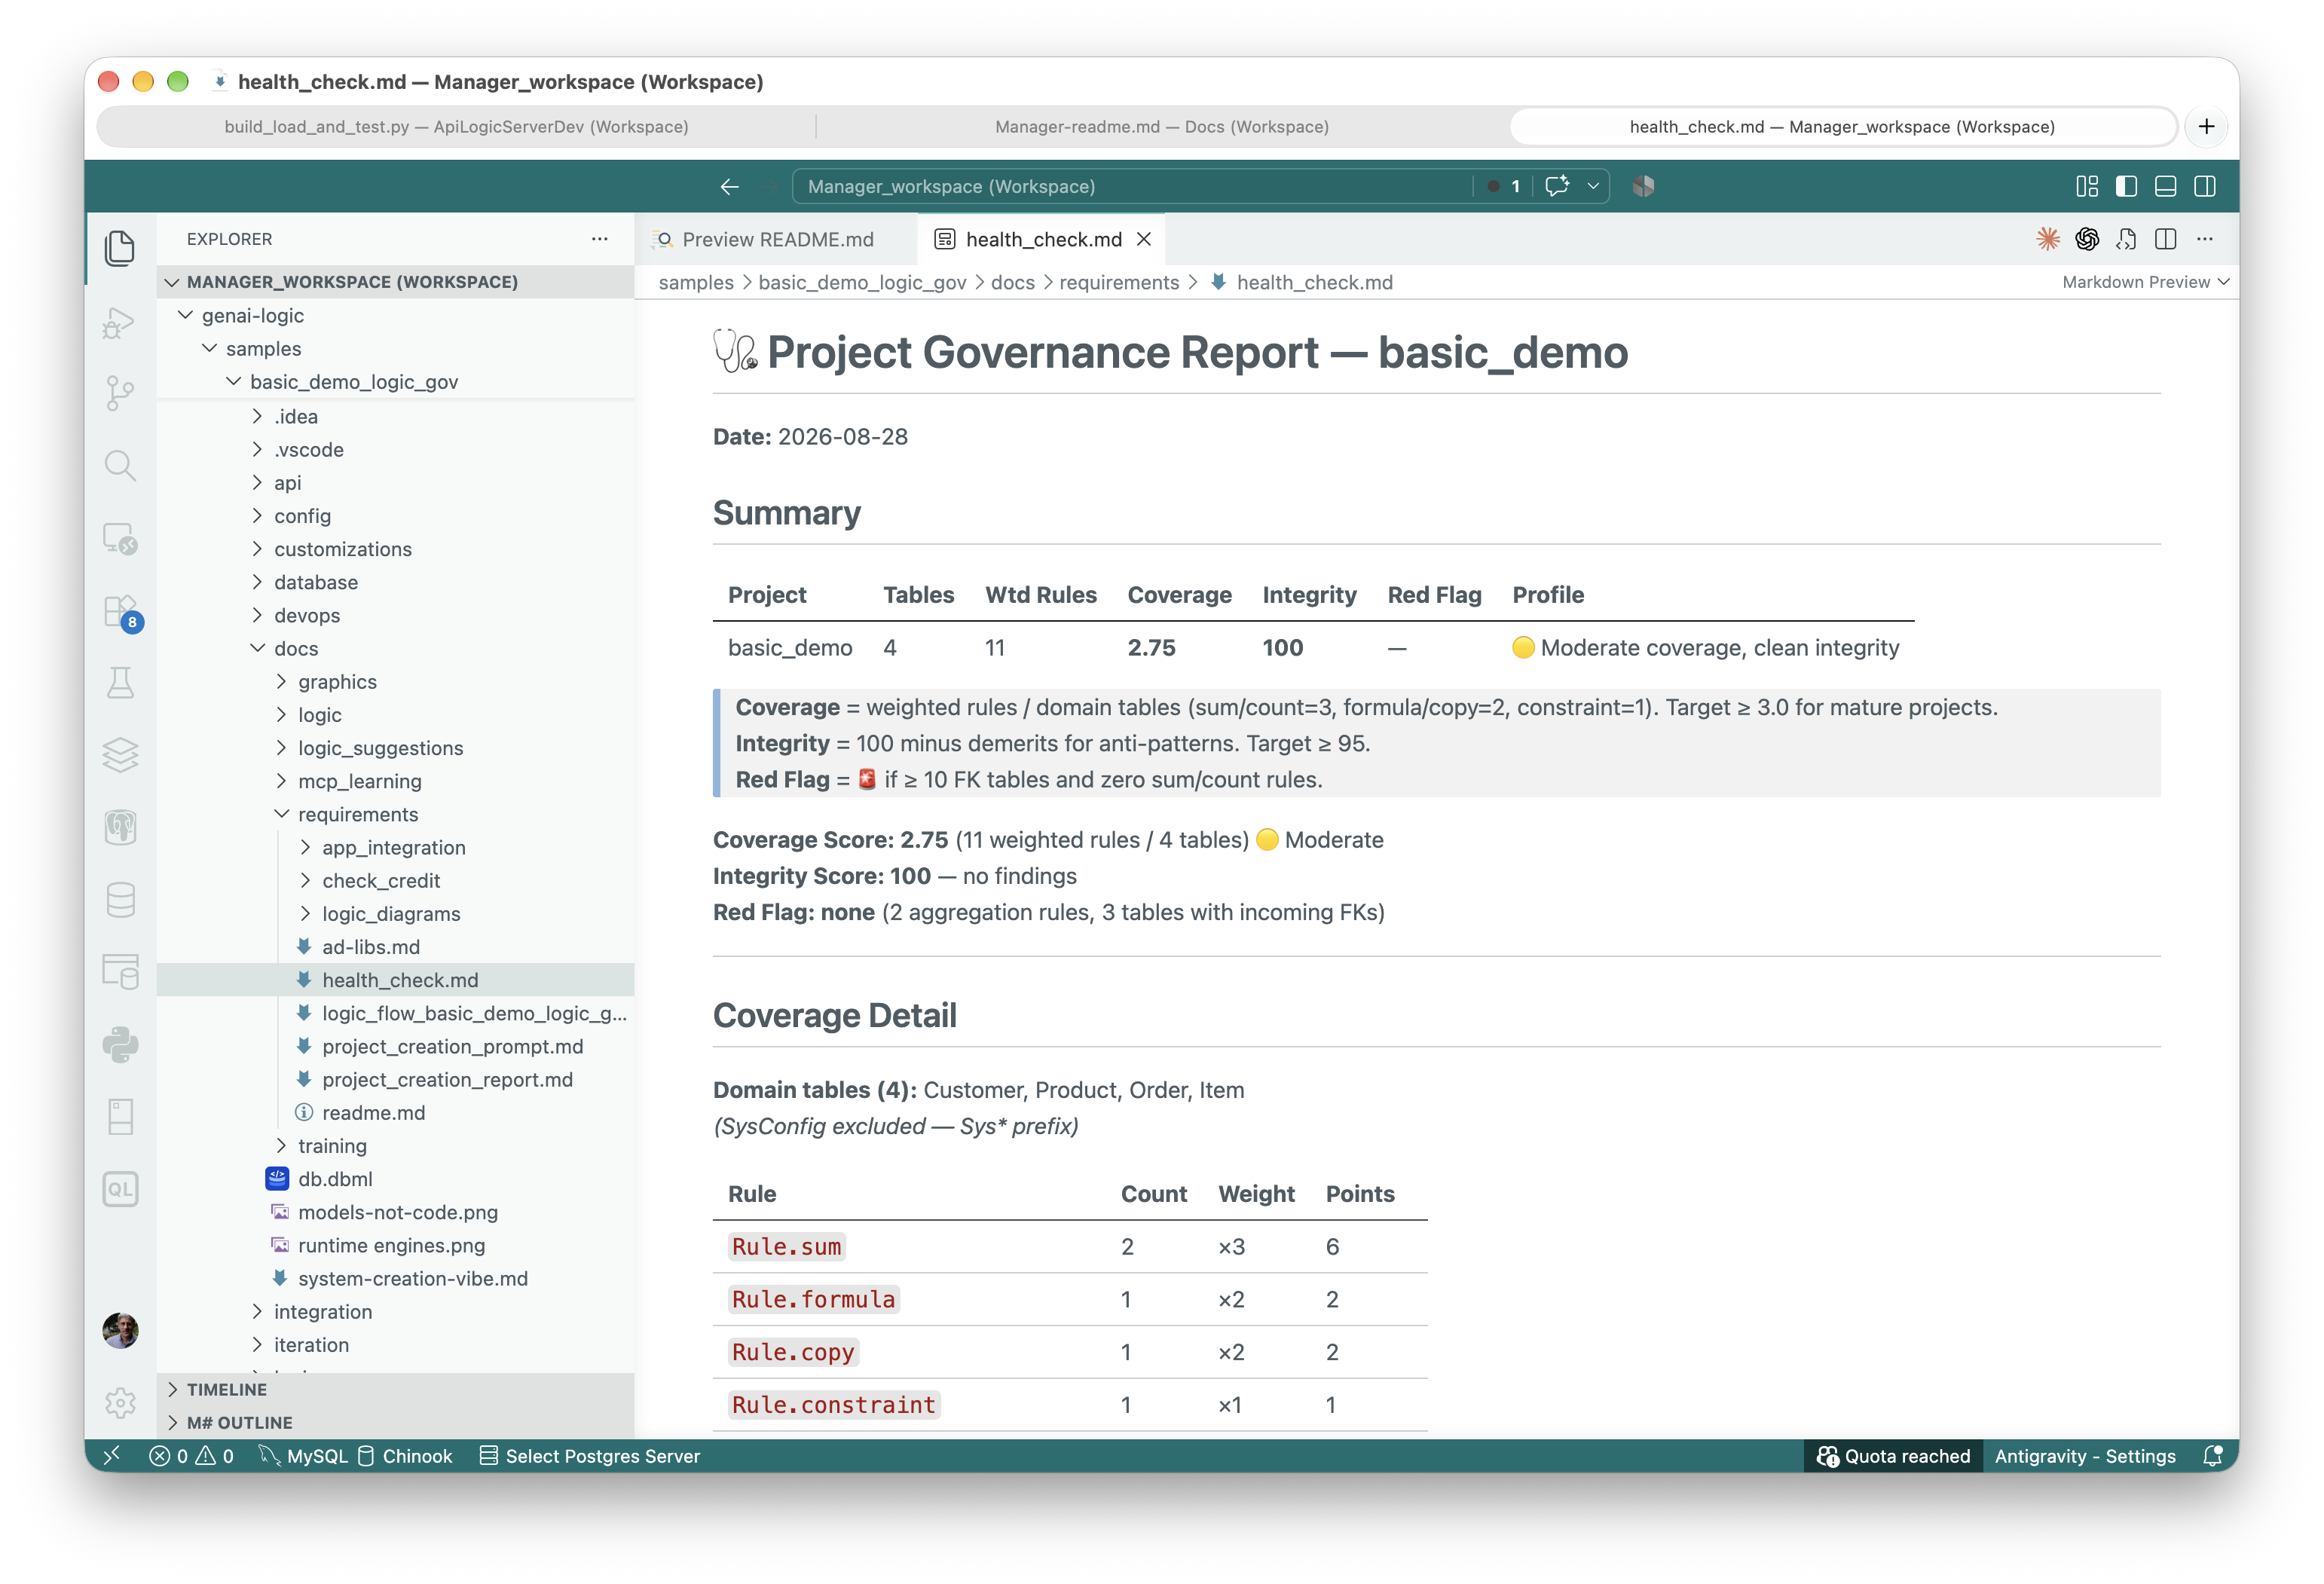Click the ChatGPT icon in editor toolbar
The image size is (2324, 1584).
pos(2087,239)
